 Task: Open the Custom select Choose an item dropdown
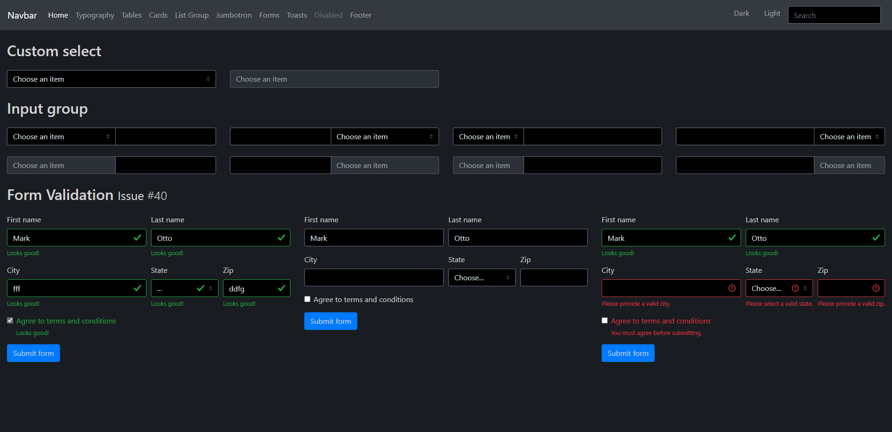[111, 79]
